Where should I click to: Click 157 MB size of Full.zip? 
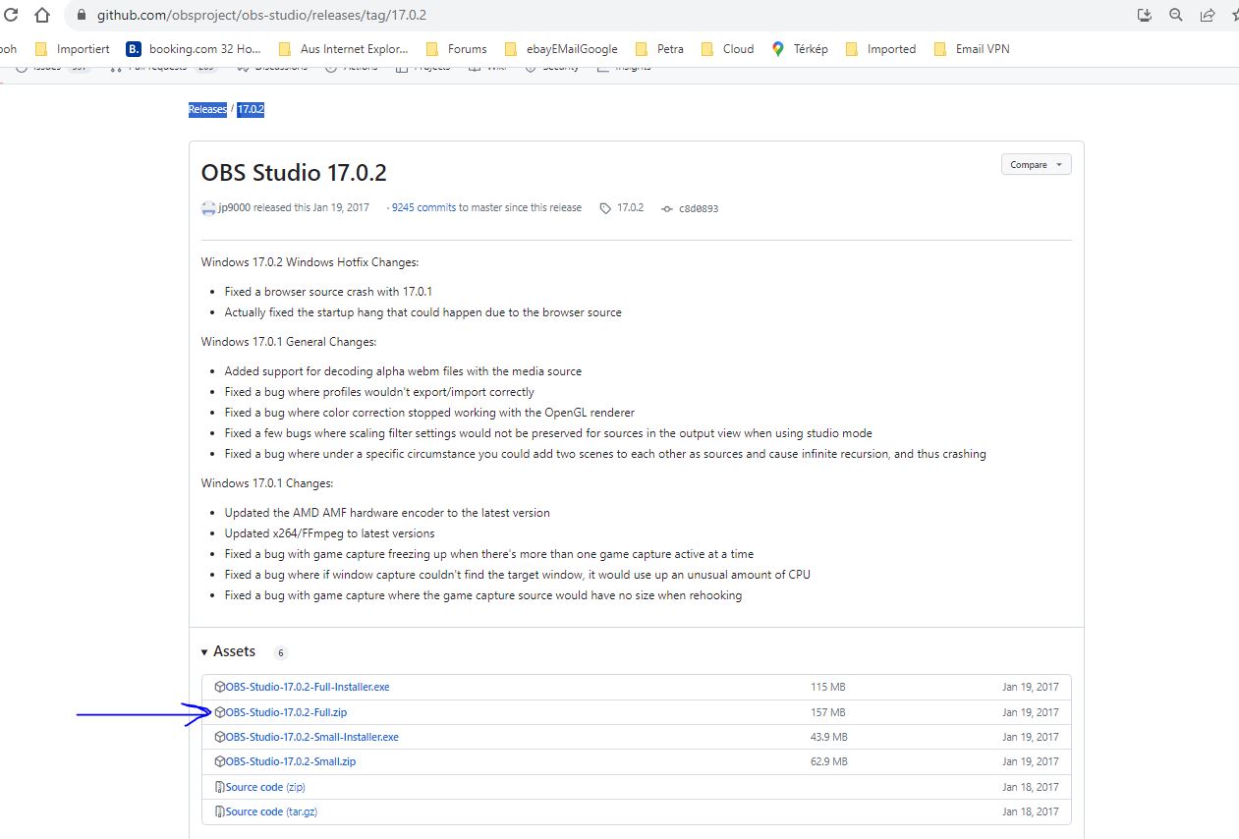[828, 712]
